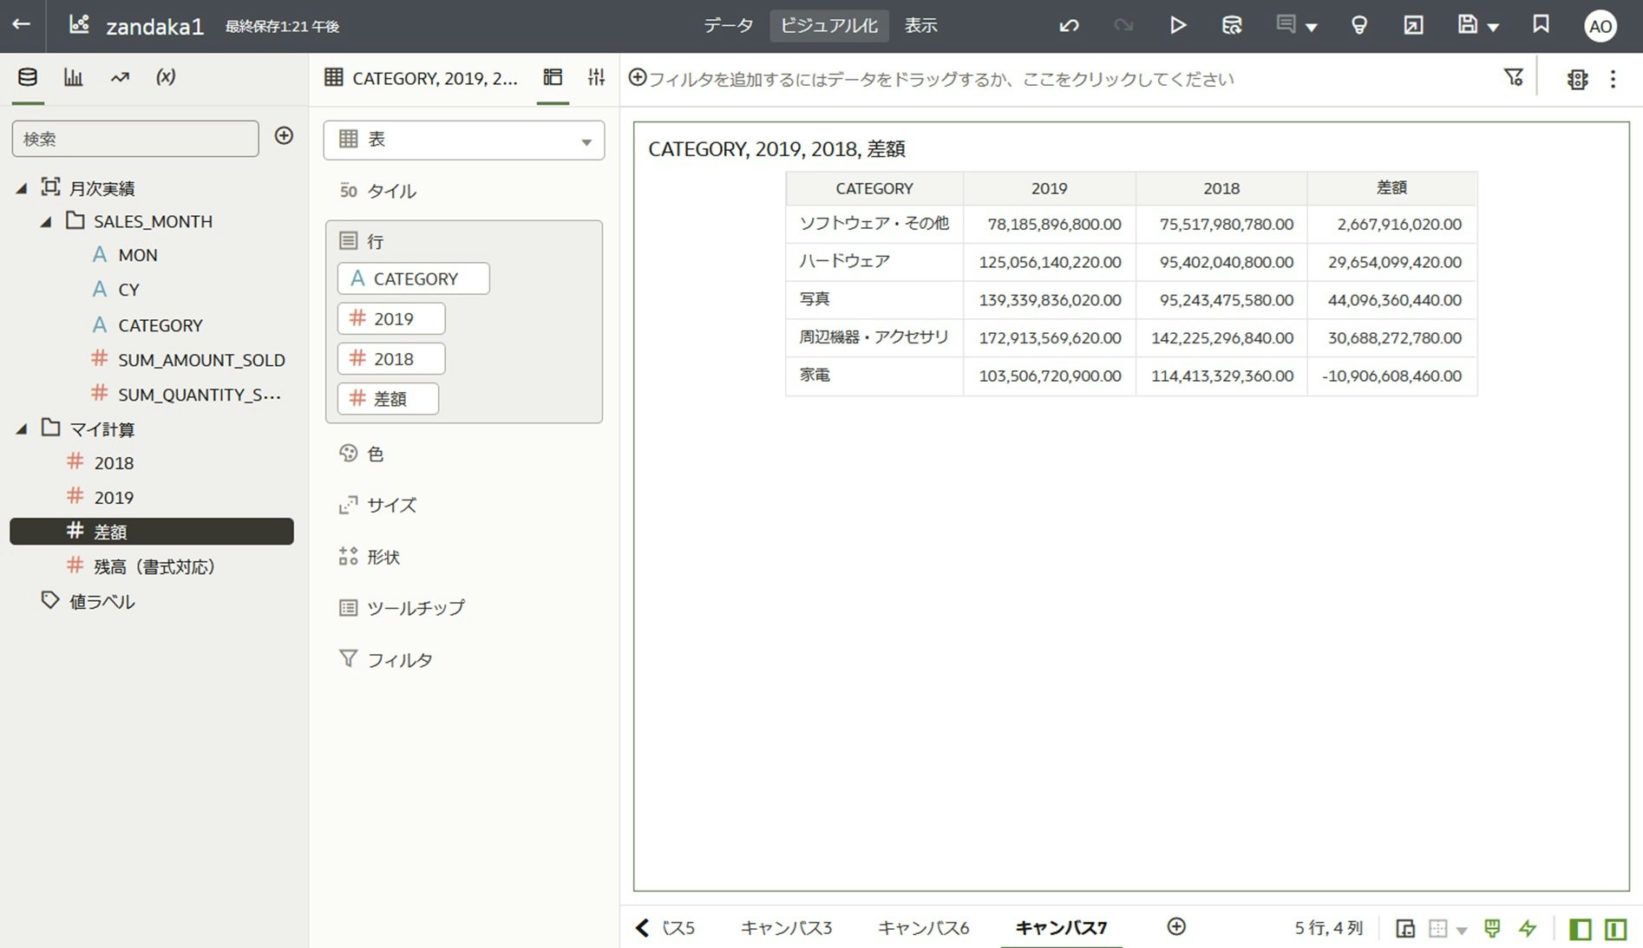Click the preview play icon
Viewport: 1643px width, 948px height.
pyautogui.click(x=1177, y=26)
